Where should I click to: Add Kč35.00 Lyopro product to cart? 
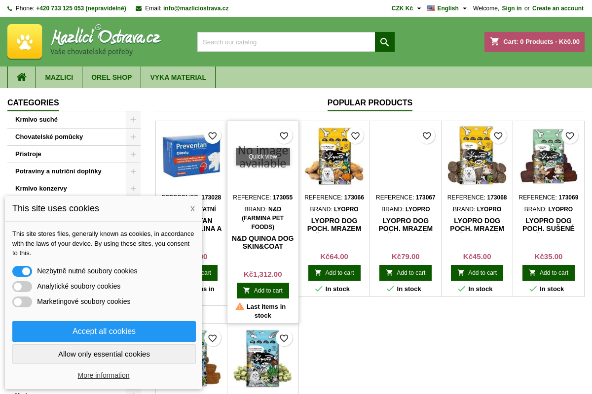tap(549, 273)
